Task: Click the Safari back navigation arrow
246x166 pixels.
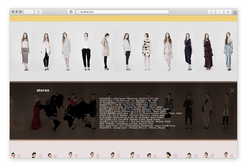Action: pyautogui.click(x=26, y=12)
